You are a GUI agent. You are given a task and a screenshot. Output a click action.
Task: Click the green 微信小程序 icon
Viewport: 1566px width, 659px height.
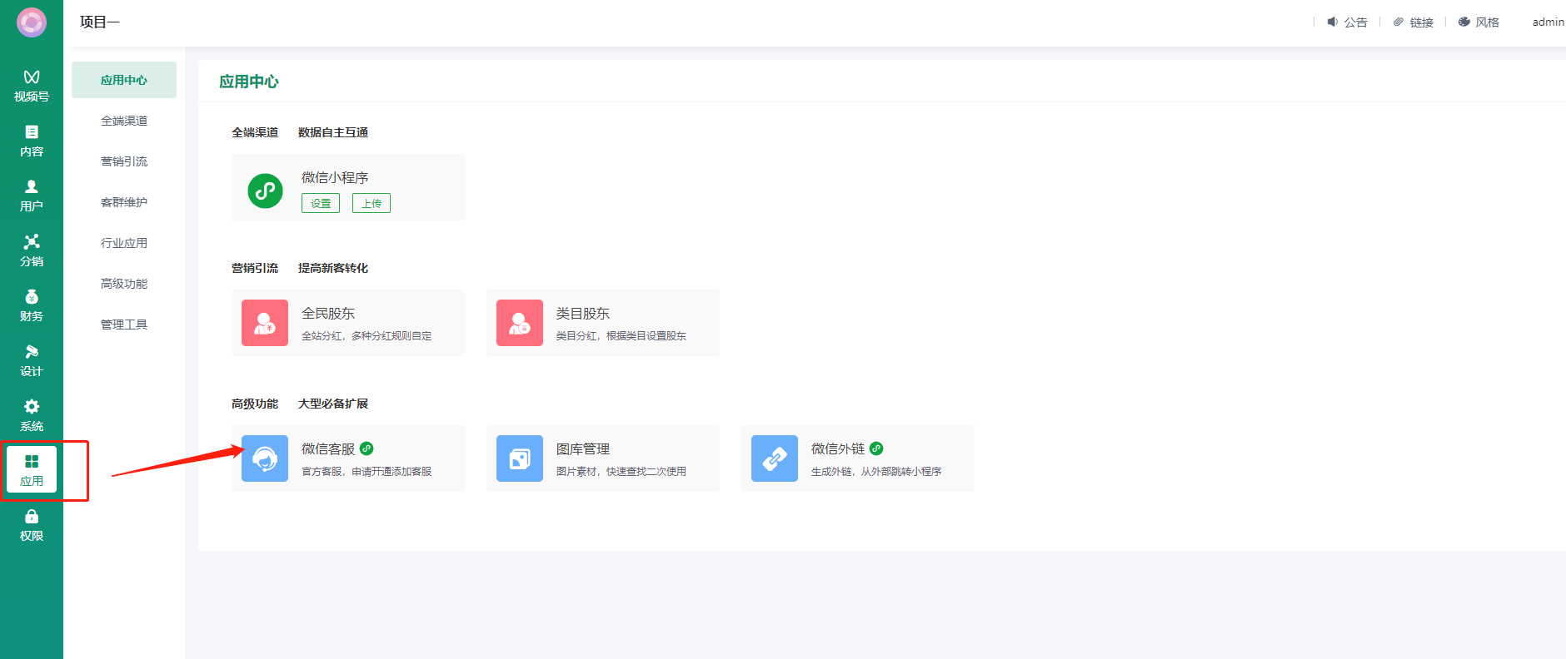pos(265,191)
